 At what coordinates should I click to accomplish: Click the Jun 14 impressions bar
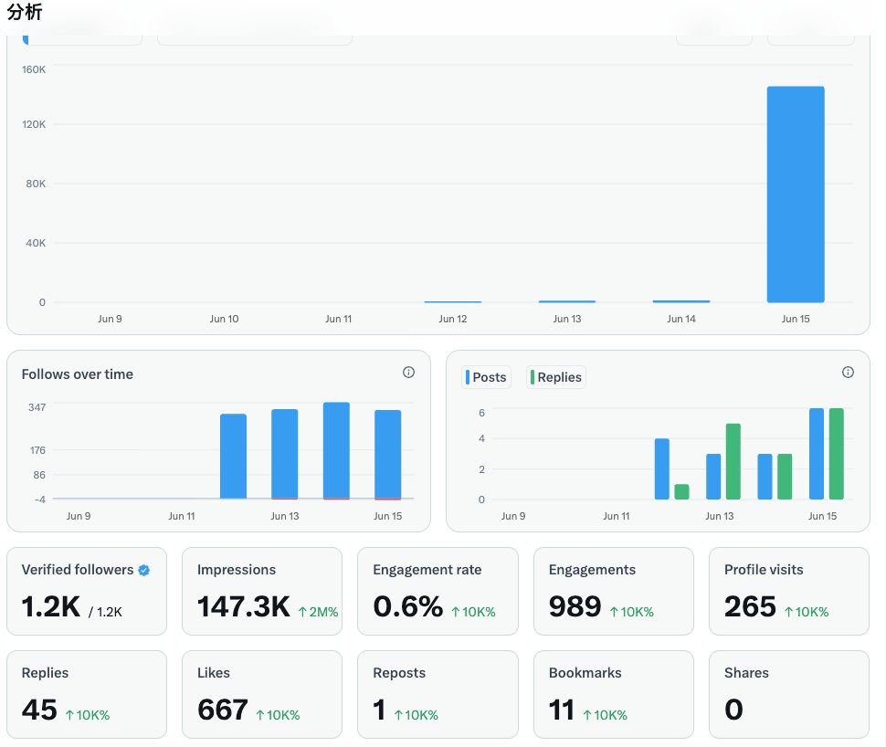click(x=681, y=301)
